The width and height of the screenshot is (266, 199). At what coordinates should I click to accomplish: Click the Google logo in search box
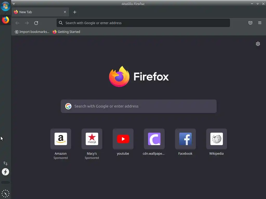click(x=68, y=106)
